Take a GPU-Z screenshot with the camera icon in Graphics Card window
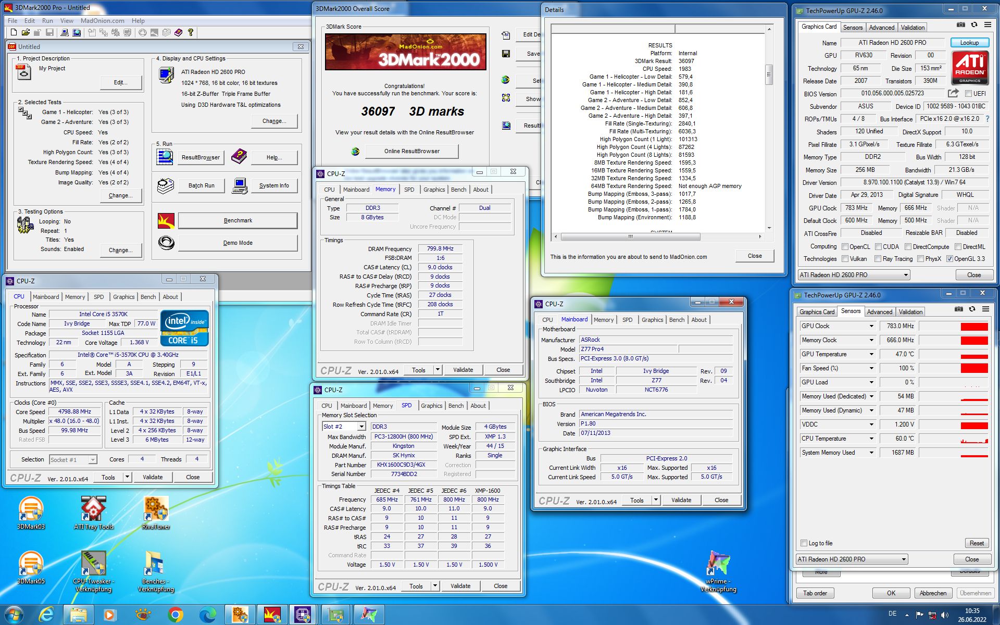1000x625 pixels. (x=961, y=24)
